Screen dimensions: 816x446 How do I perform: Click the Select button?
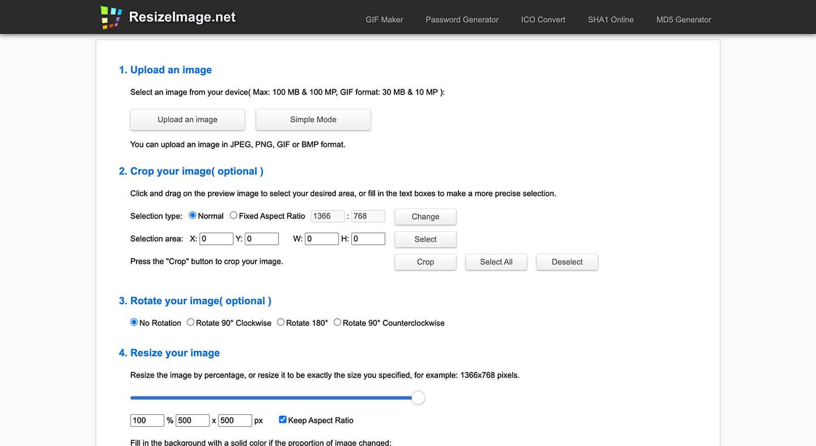click(x=426, y=239)
